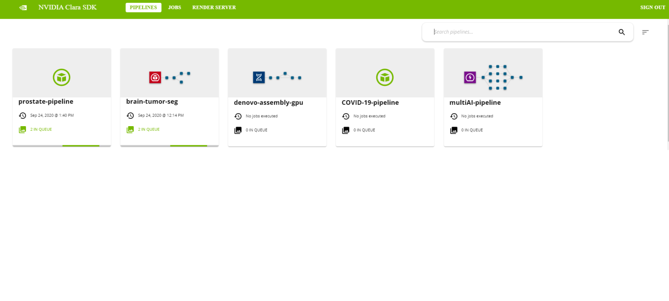Click COVID-19-pipeline green cube icon

(385, 77)
